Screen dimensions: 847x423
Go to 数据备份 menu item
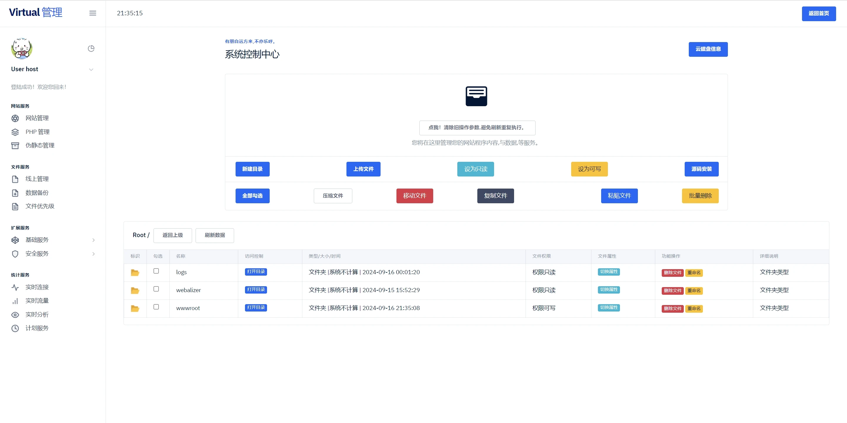click(37, 193)
